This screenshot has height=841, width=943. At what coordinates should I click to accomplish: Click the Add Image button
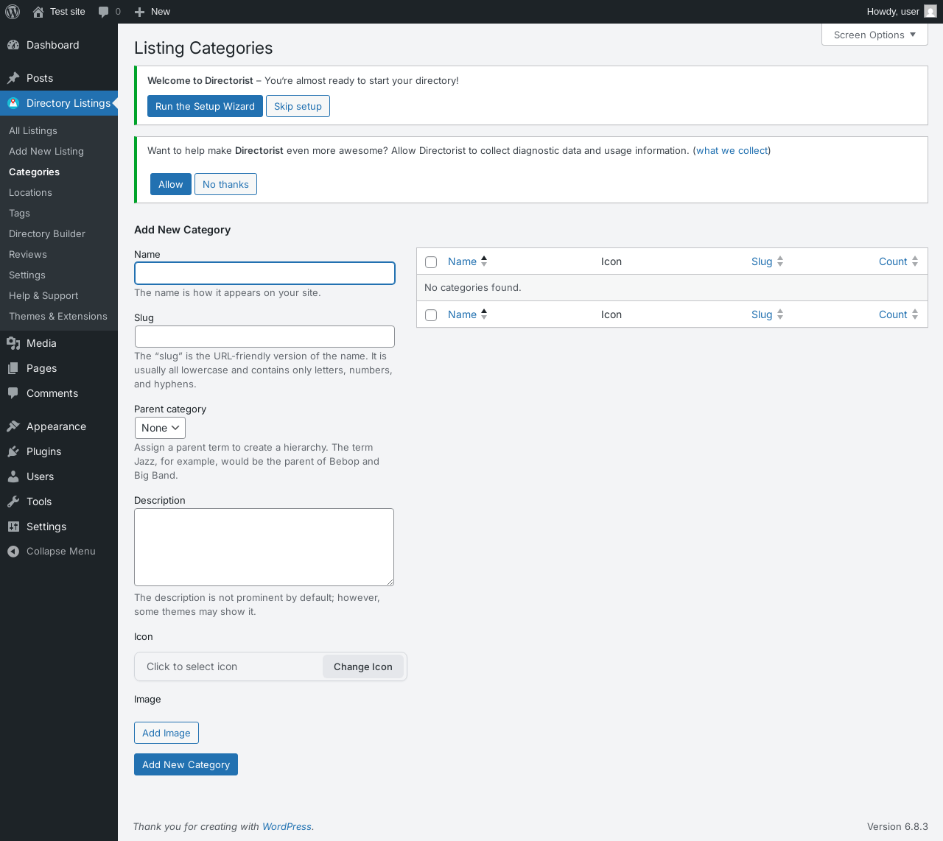[x=166, y=733]
